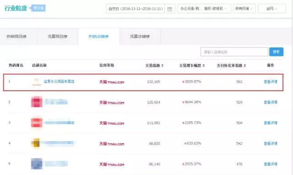Image resolution: width=293 pixels, height=175 pixels.
Task: Open 查看详情 for rank 1 store
Action: (271, 82)
